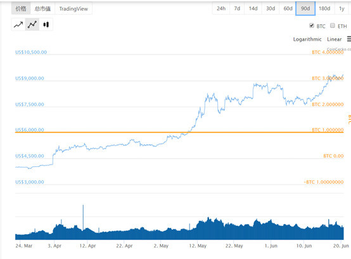This screenshot has height=259, width=351.
Task: Switch chart to Linear scale
Action: 335,39
